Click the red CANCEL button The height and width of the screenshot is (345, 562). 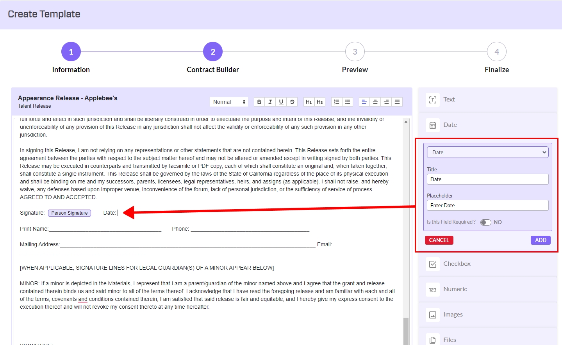pos(439,240)
